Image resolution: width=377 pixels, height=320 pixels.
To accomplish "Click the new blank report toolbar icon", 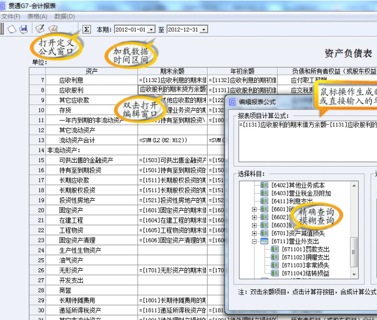I will 12,29.
